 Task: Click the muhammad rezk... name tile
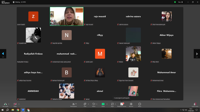67,54
